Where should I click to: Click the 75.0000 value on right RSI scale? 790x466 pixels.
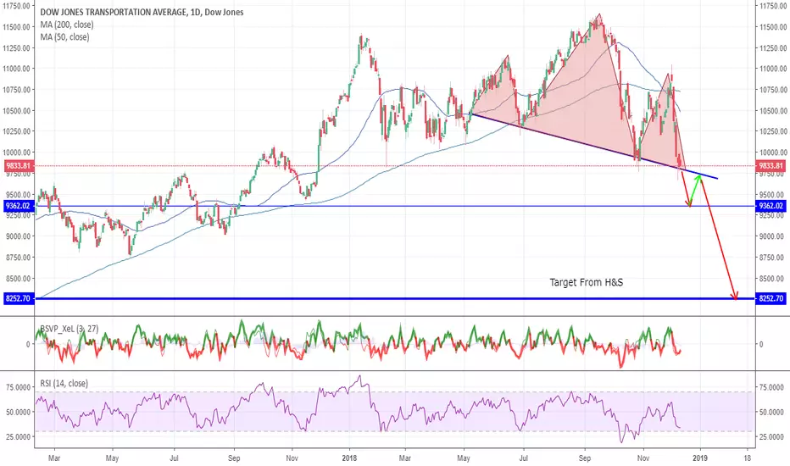click(771, 387)
